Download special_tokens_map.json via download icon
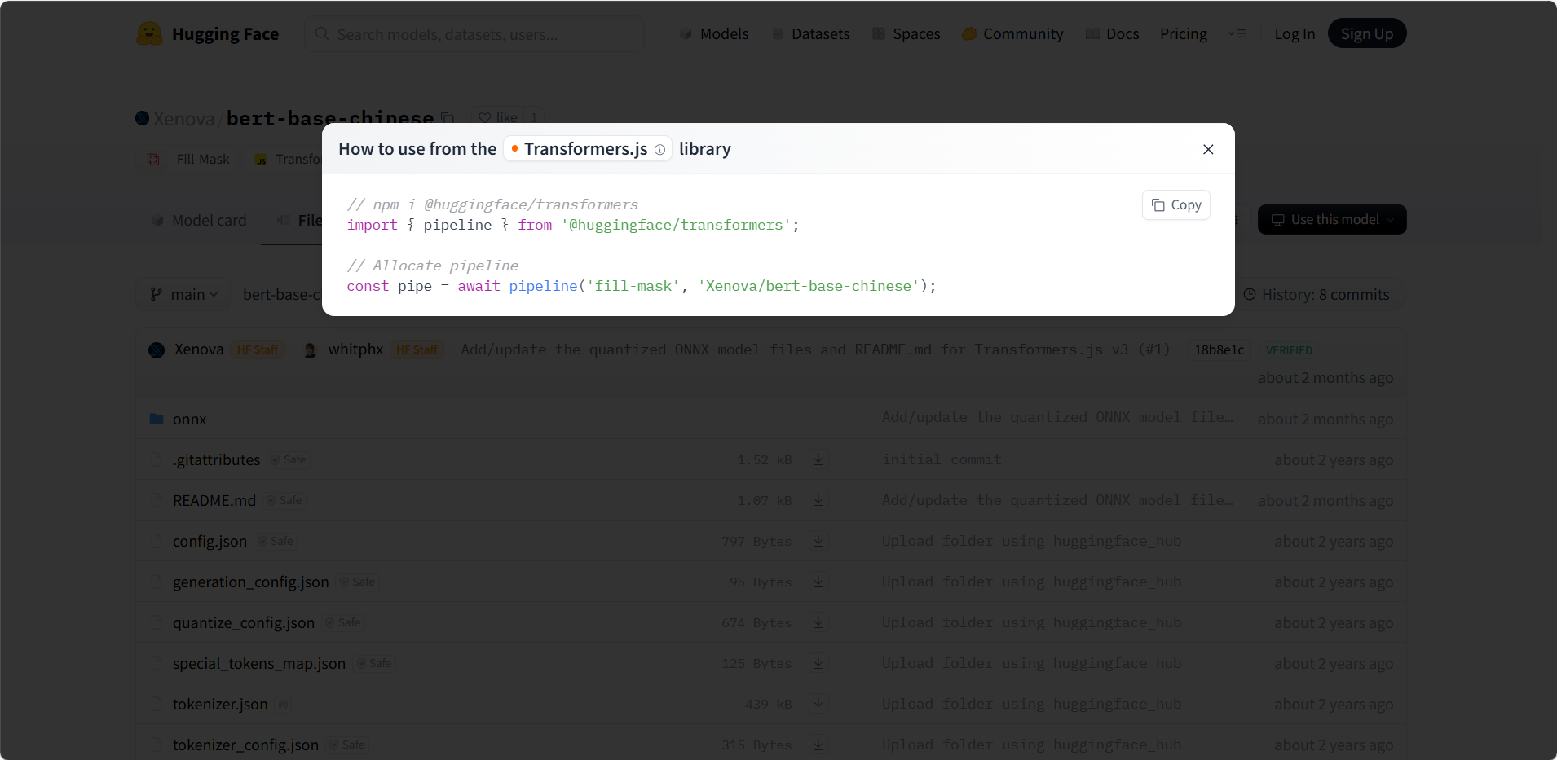 (818, 663)
